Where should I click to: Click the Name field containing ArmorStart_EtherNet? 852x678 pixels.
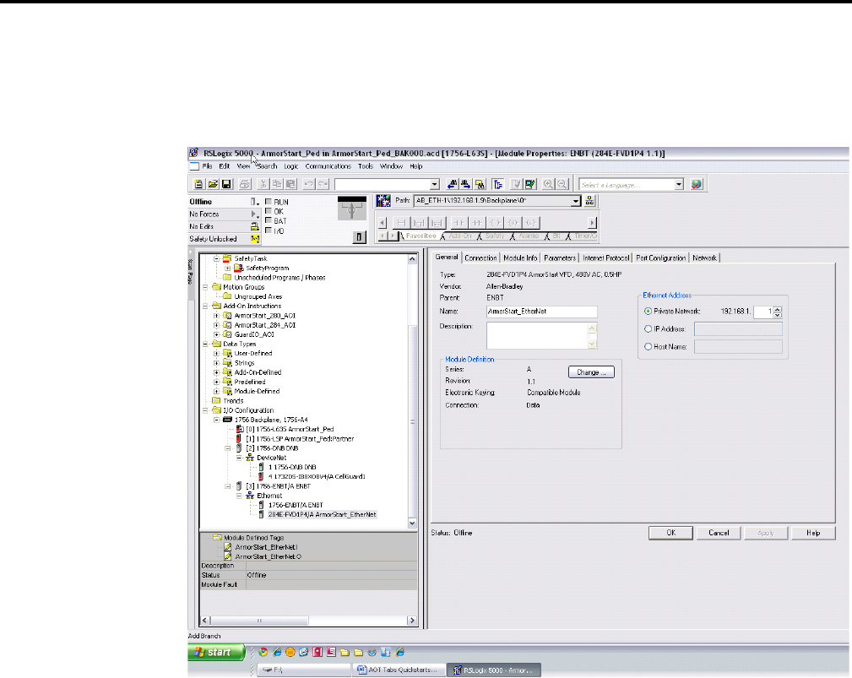[x=542, y=312]
